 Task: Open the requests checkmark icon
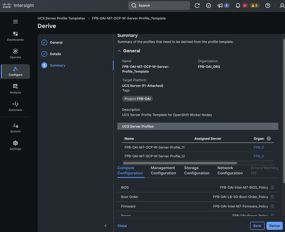(208, 5)
